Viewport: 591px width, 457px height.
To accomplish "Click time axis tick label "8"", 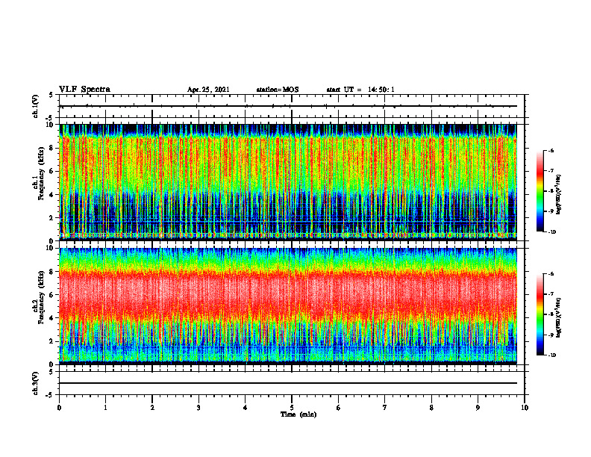I will (x=431, y=408).
